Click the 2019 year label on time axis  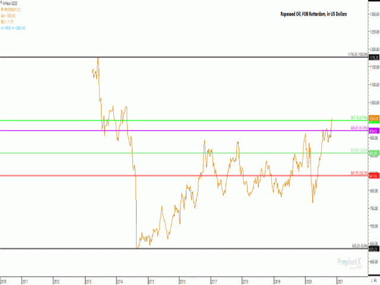tap(277, 282)
